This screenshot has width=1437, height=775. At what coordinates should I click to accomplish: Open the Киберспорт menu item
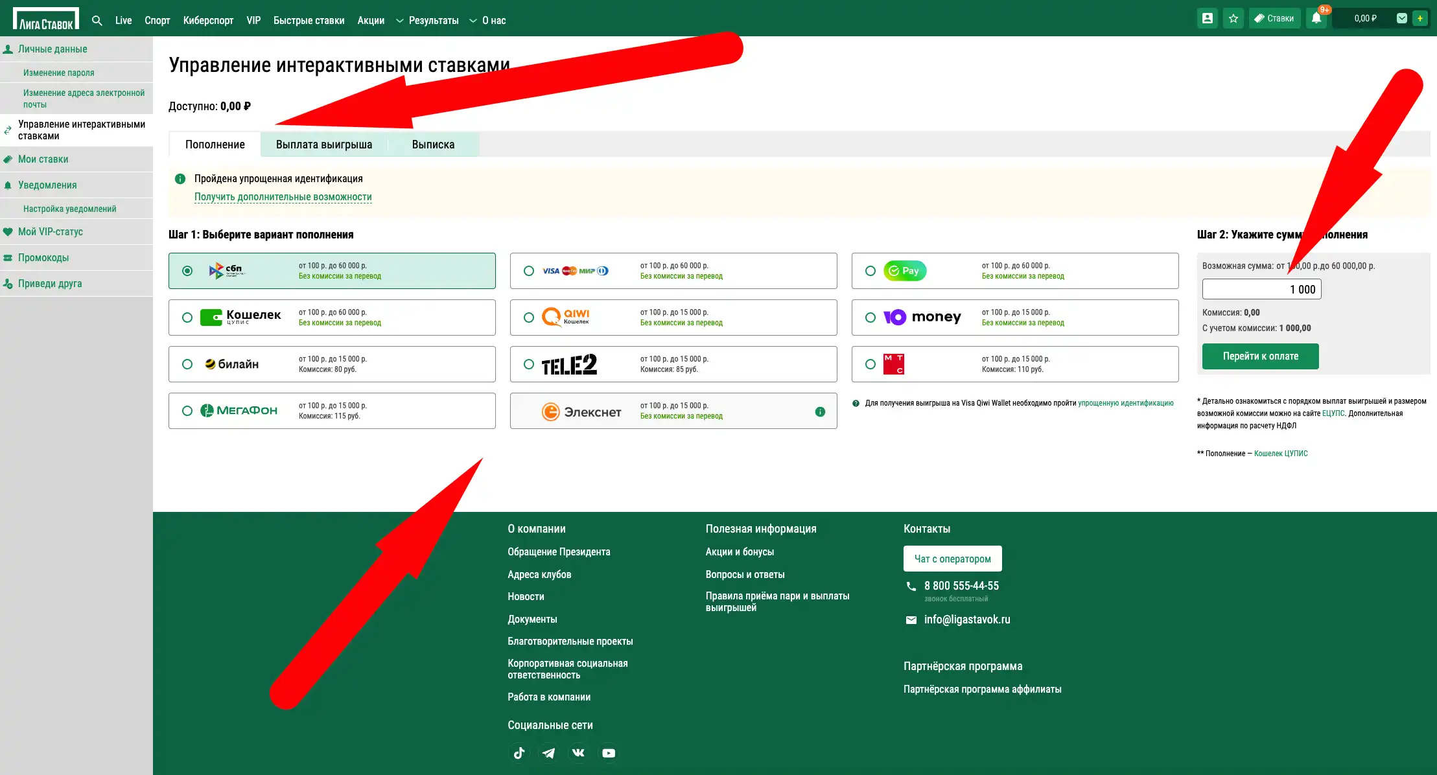point(208,20)
